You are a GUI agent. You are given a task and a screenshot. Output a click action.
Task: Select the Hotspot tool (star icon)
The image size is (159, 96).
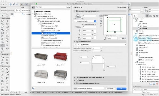[x=7, y=87]
